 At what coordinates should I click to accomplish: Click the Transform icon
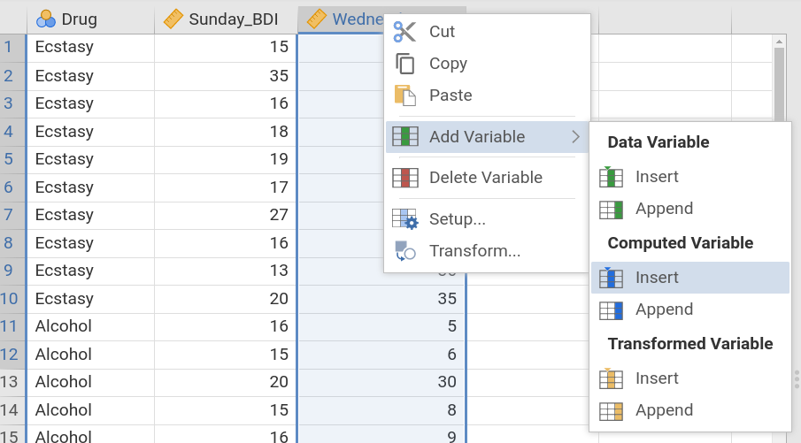pyautogui.click(x=405, y=250)
